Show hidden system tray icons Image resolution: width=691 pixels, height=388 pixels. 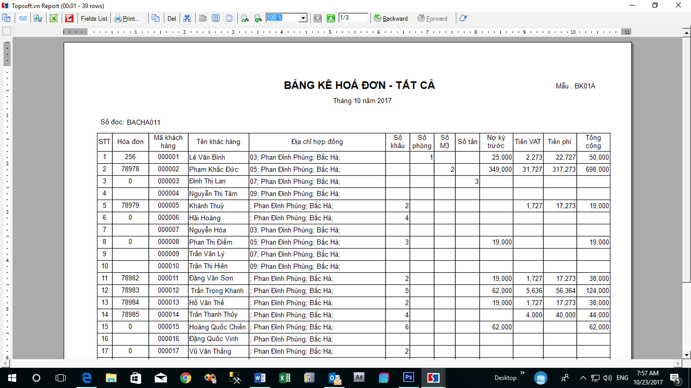point(583,378)
